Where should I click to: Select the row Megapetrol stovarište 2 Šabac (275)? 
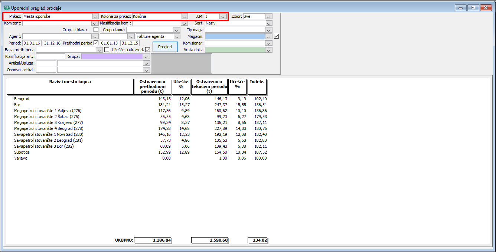[140, 117]
